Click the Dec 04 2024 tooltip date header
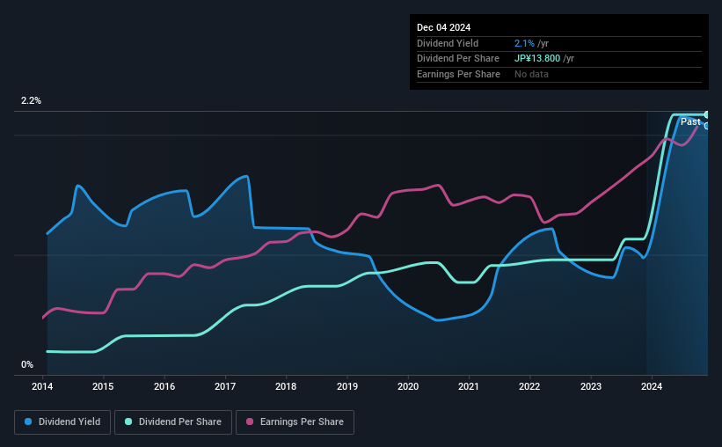 [444, 27]
